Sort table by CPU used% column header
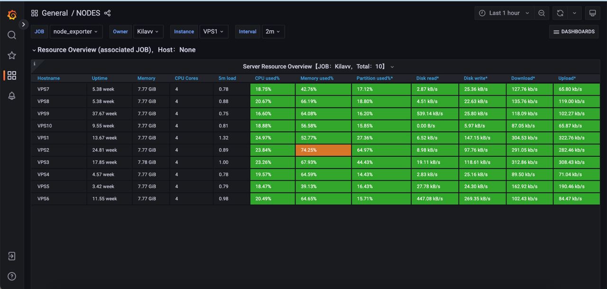607x289 pixels. [x=267, y=78]
